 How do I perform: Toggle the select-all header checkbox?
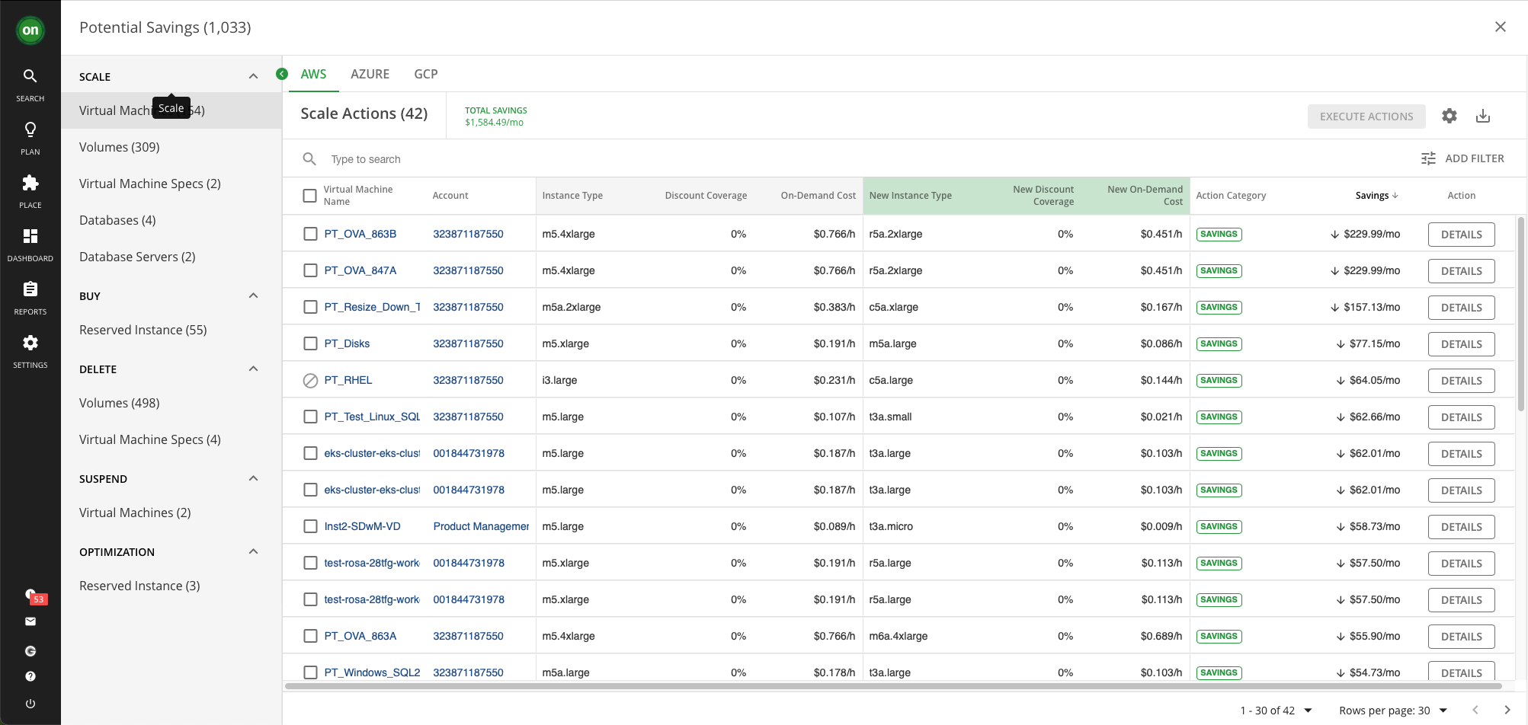pos(309,196)
